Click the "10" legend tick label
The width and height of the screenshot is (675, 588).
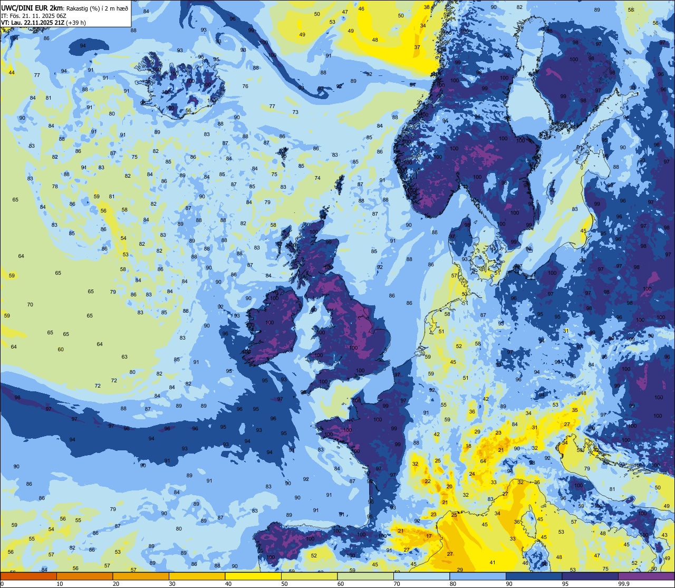[x=60, y=584]
